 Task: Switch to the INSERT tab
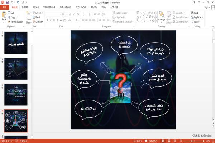(25, 7)
